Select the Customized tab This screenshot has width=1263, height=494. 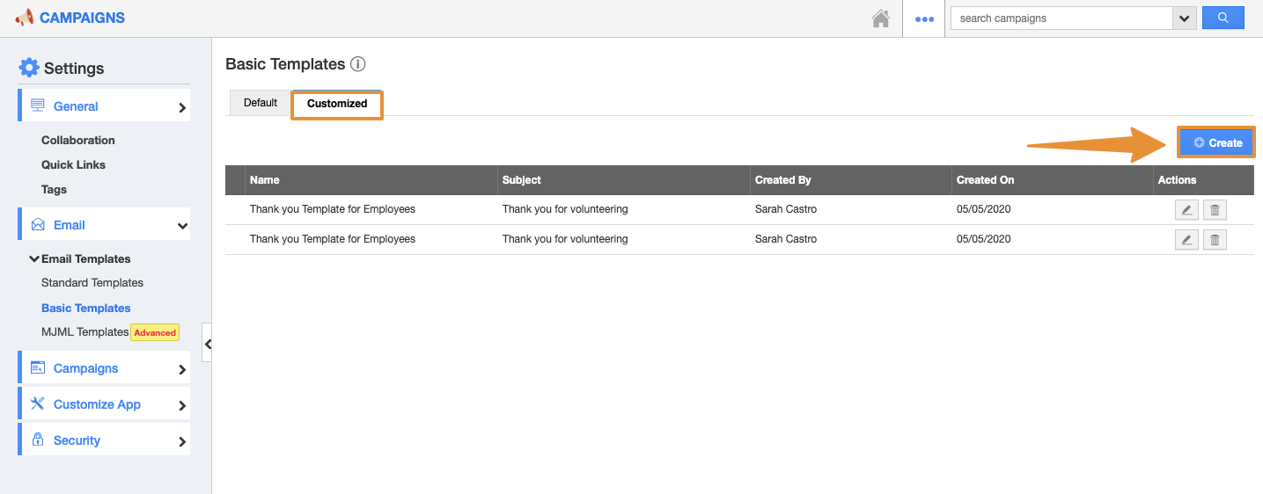pyautogui.click(x=337, y=104)
